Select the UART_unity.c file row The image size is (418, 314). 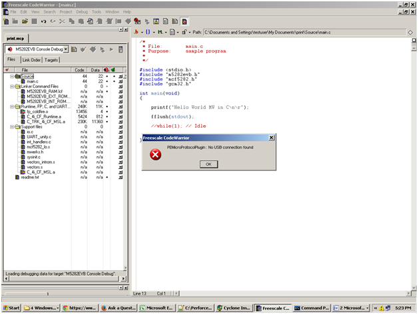coord(39,137)
